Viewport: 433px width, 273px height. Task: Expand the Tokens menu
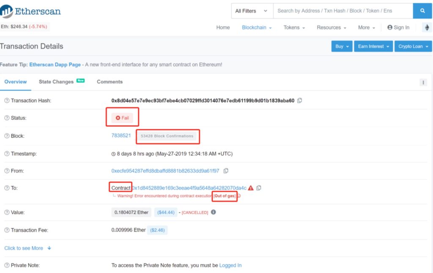294,27
